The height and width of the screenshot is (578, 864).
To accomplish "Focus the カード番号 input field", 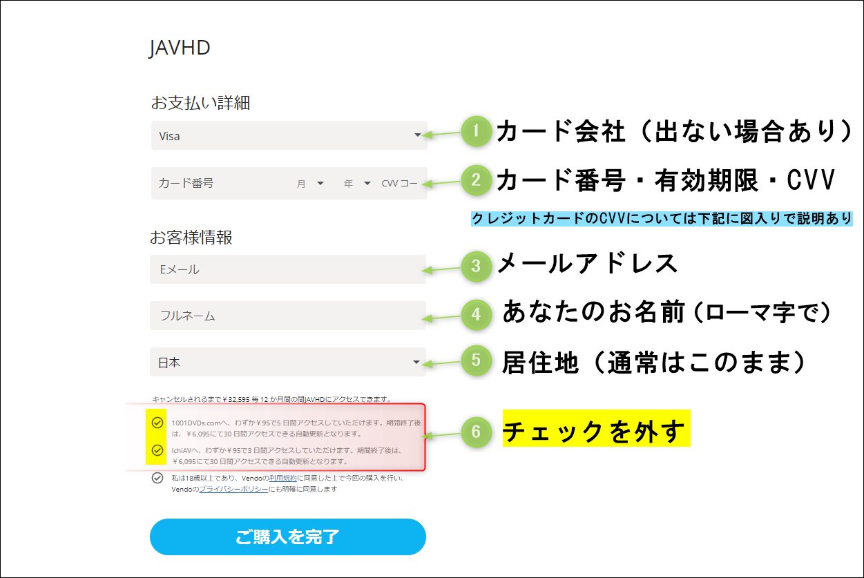I will (x=214, y=184).
